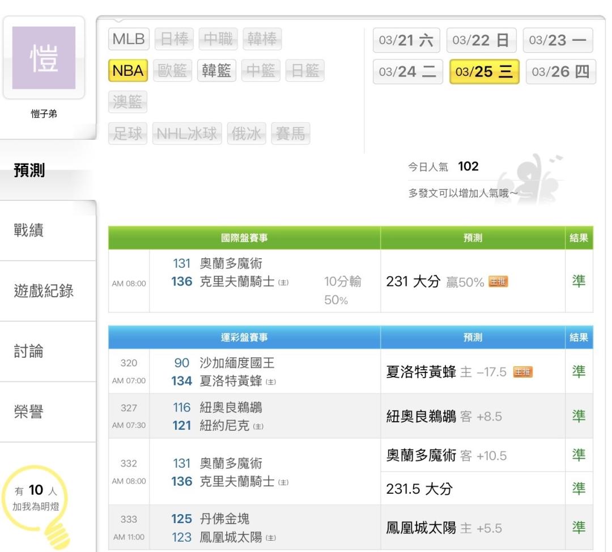The width and height of the screenshot is (612, 552).
Task: Open the 愷子弟 username link
Action: click(x=44, y=114)
